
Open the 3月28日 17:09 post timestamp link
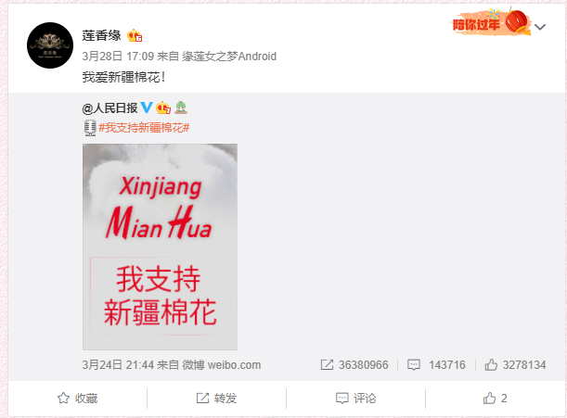118,57
